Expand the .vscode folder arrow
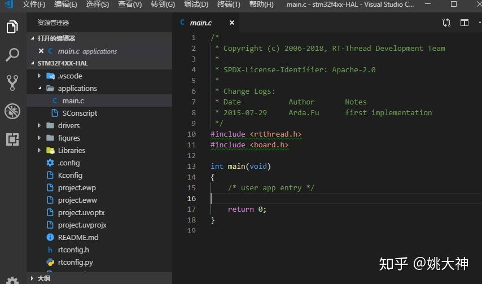Image resolution: width=482 pixels, height=284 pixels. click(40, 76)
